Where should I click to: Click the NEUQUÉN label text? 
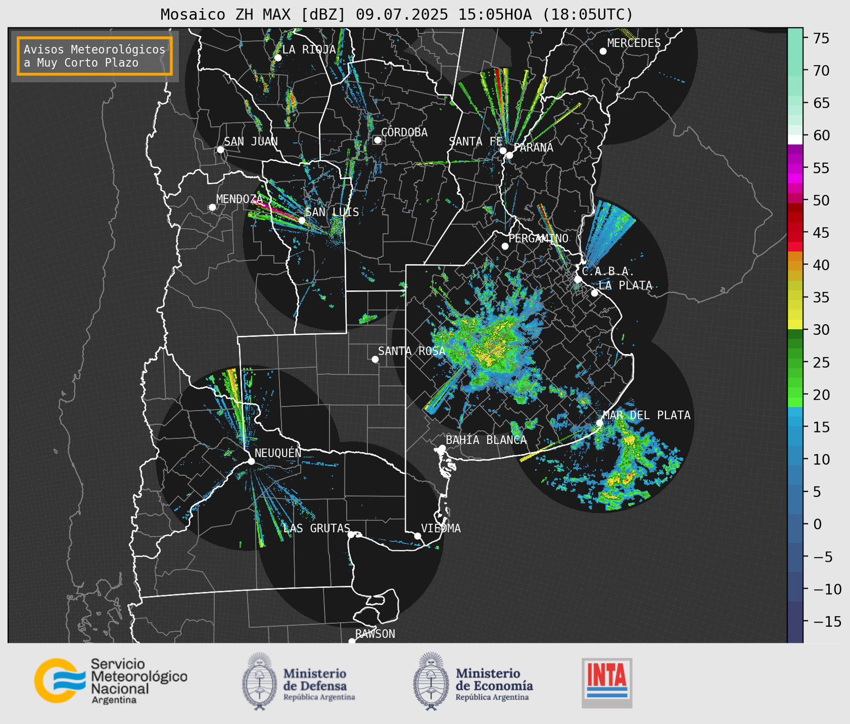(278, 453)
